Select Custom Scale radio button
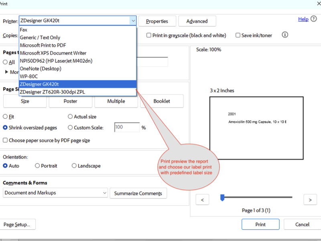 pyautogui.click(x=70, y=127)
